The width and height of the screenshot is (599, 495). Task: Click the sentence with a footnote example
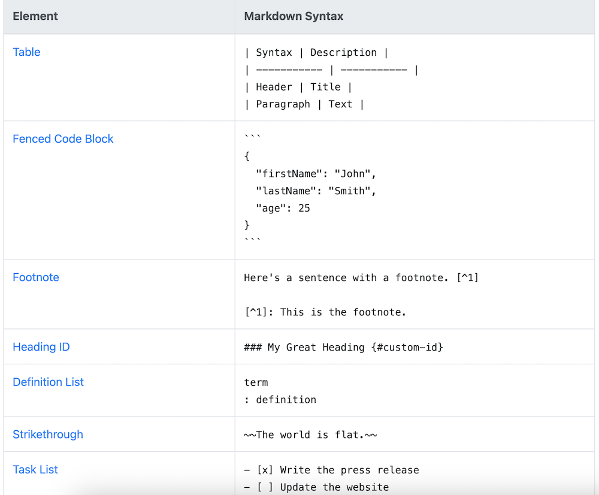pos(361,278)
